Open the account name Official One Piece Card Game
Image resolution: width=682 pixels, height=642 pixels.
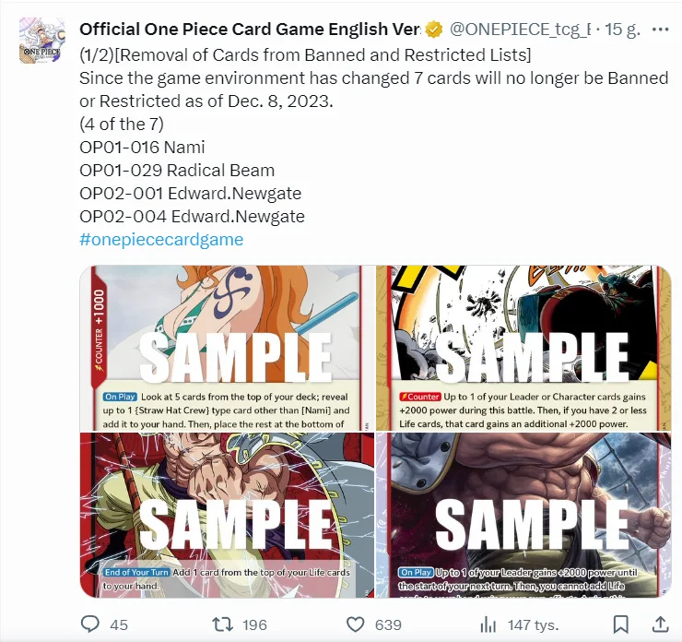click(x=250, y=30)
